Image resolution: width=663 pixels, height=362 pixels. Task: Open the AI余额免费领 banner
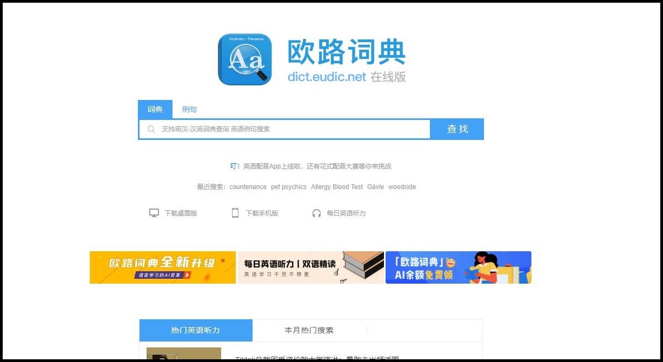click(x=458, y=267)
